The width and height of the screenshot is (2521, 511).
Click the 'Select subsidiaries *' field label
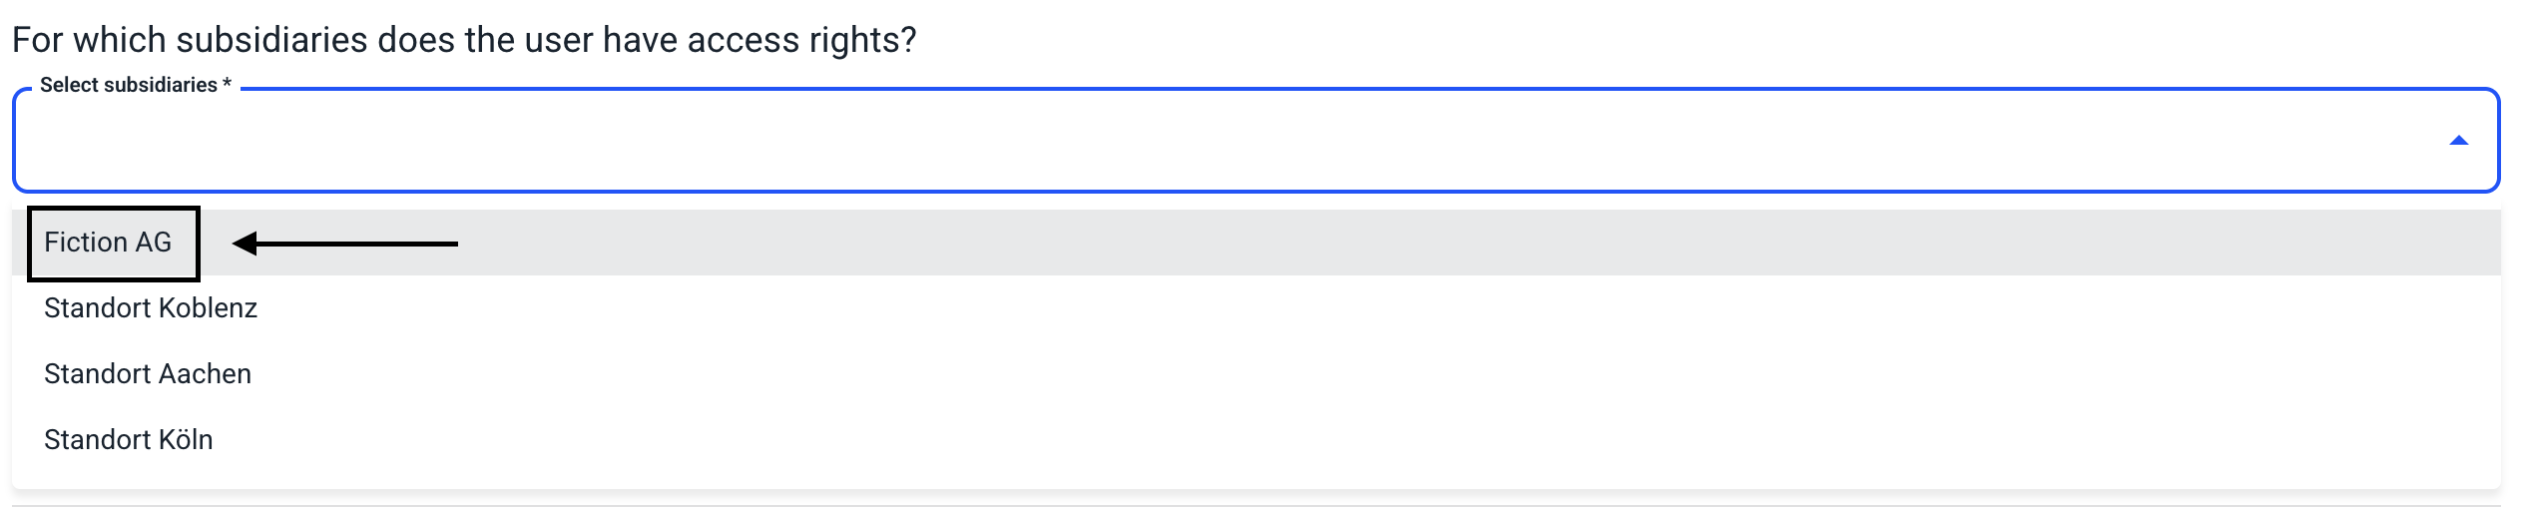[128, 85]
